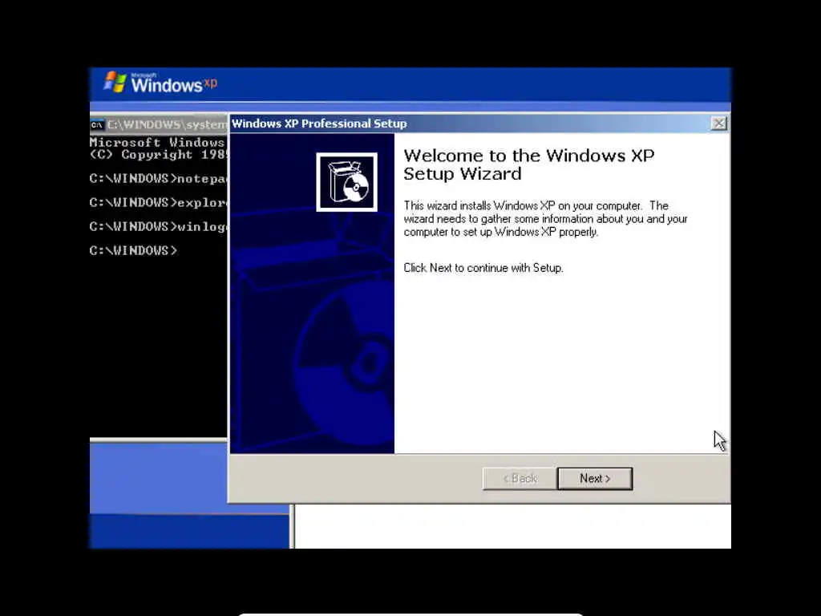The height and width of the screenshot is (616, 821).
Task: Close the Windows XP Professional Setup dialog
Action: pyautogui.click(x=719, y=124)
